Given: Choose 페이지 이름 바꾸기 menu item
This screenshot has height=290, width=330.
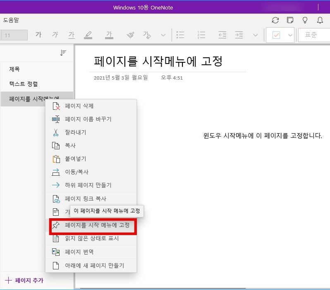Looking at the screenshot, I should tap(91, 119).
